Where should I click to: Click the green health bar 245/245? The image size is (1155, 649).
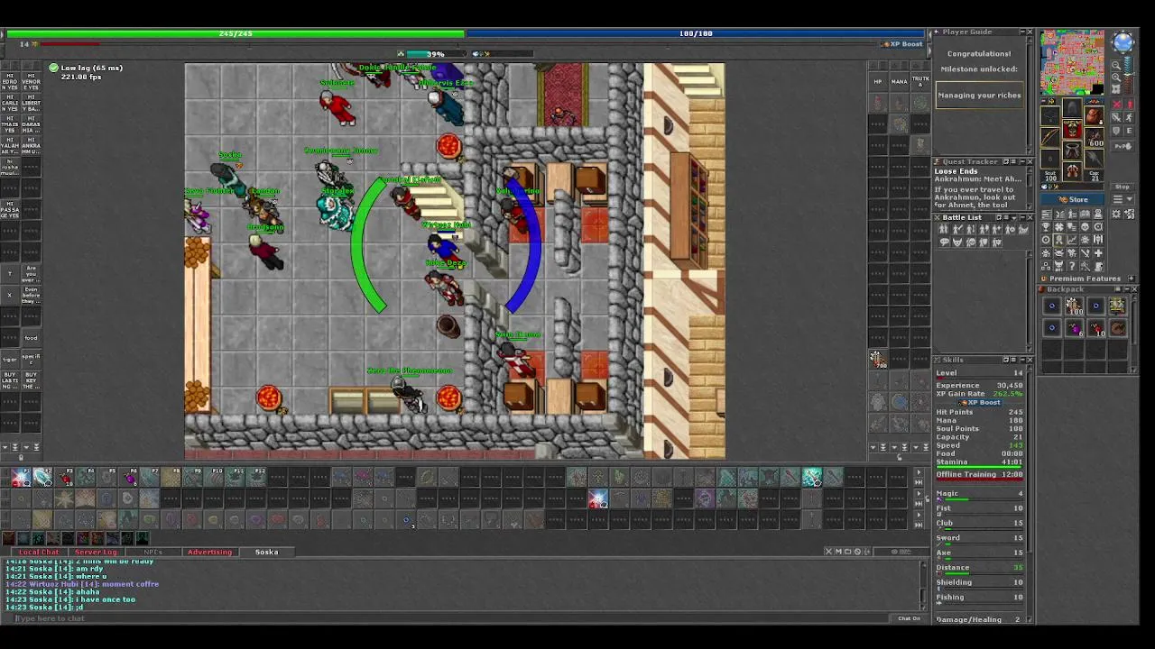tap(236, 33)
